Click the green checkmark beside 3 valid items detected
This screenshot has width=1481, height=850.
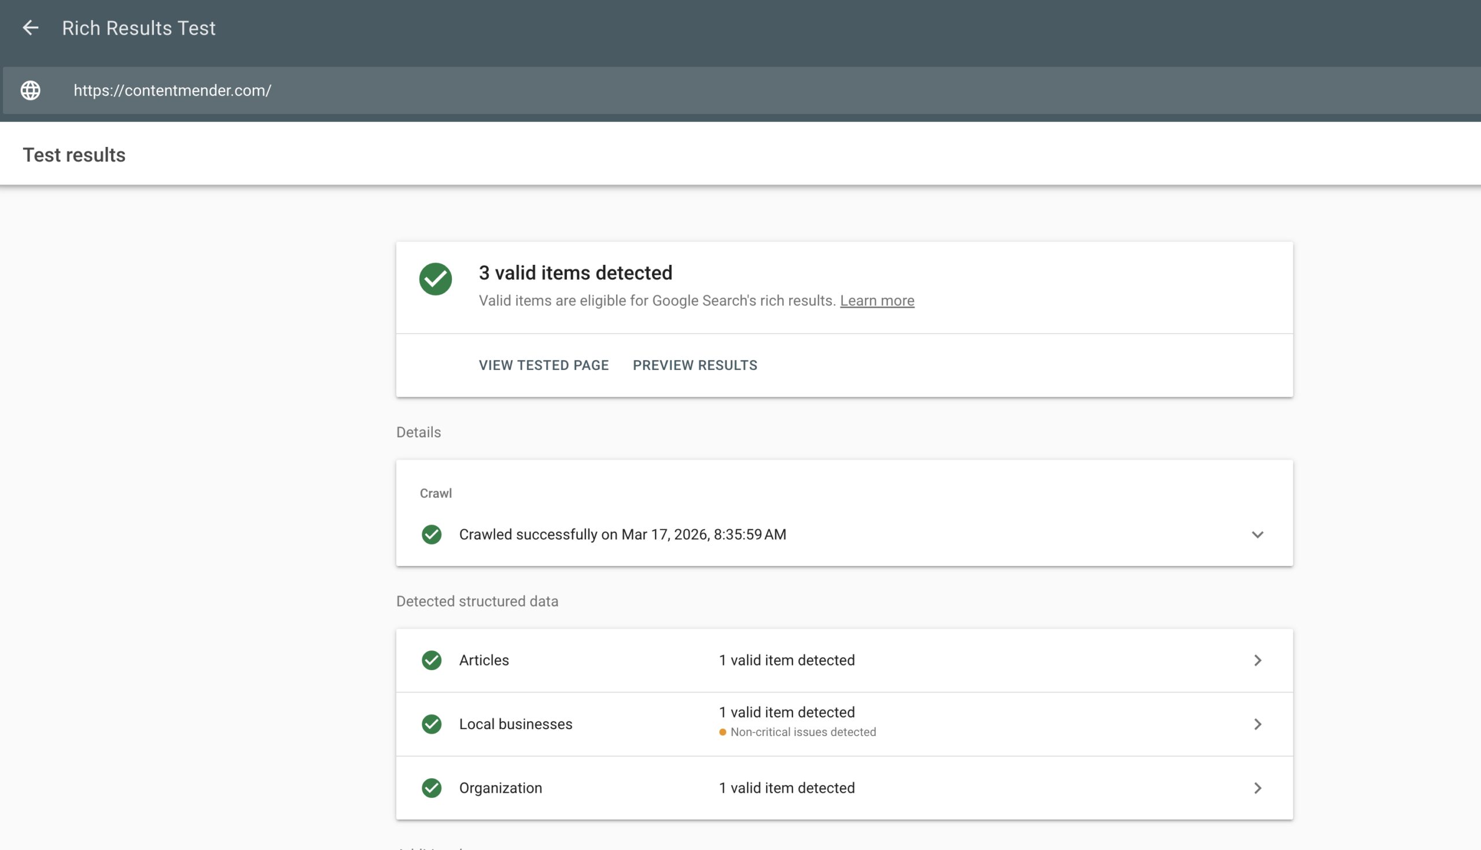pos(436,279)
